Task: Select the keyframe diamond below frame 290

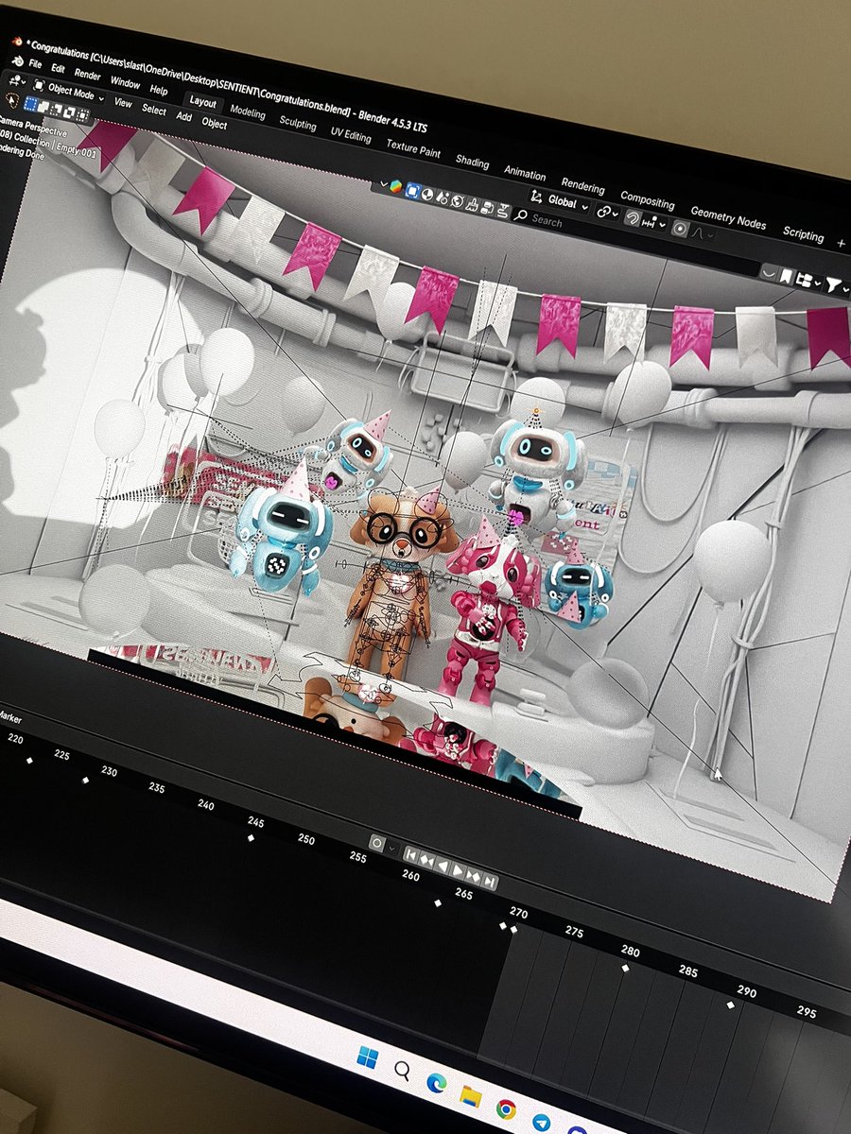Action: [730, 1005]
